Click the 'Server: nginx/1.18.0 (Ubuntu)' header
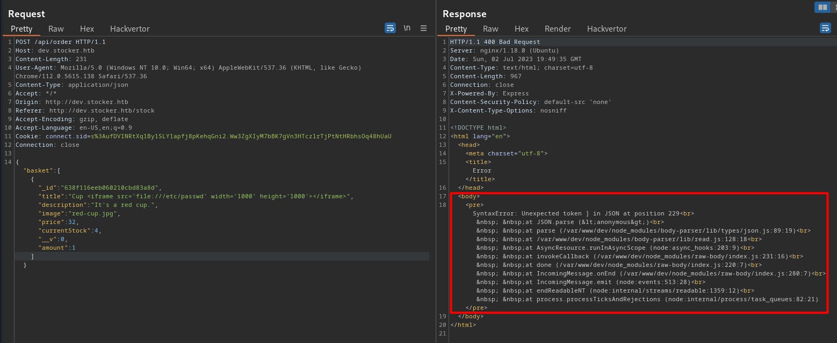The height and width of the screenshot is (343, 837). (x=504, y=50)
